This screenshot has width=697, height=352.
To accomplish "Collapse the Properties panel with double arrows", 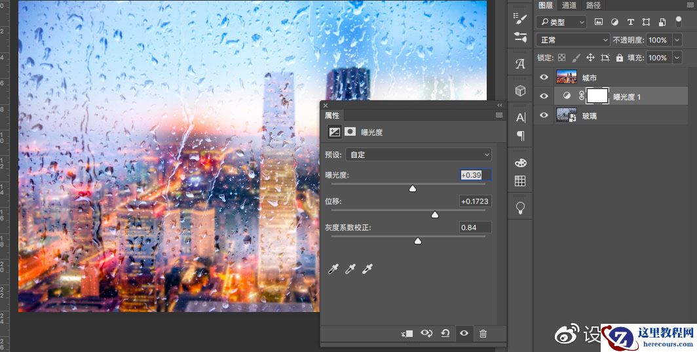I will click(500, 106).
